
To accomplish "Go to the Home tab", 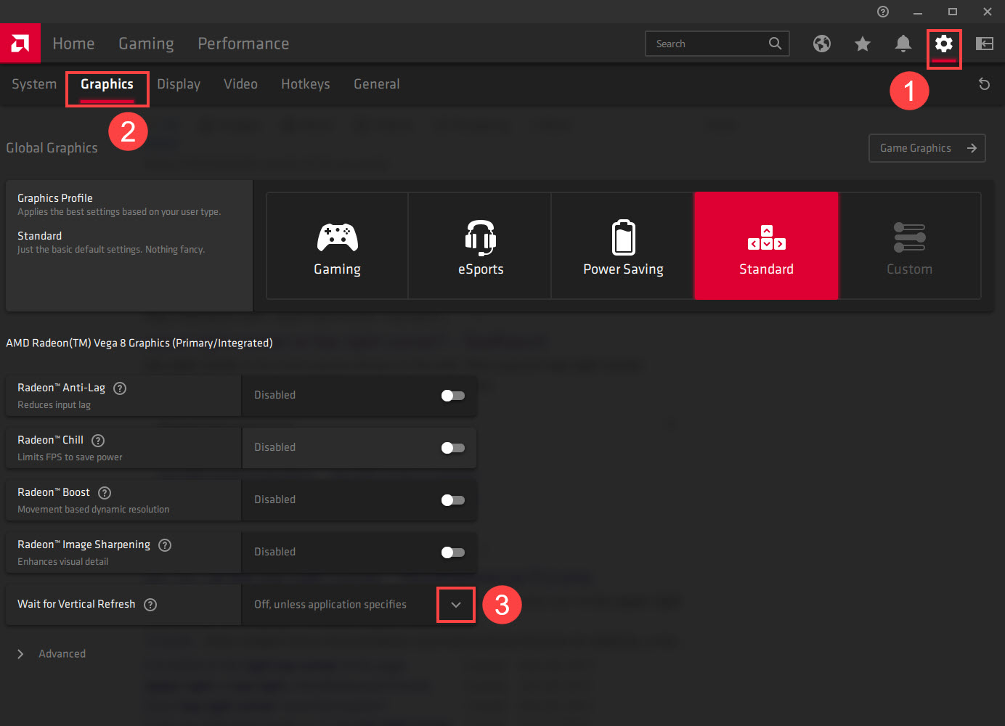I will 73,44.
